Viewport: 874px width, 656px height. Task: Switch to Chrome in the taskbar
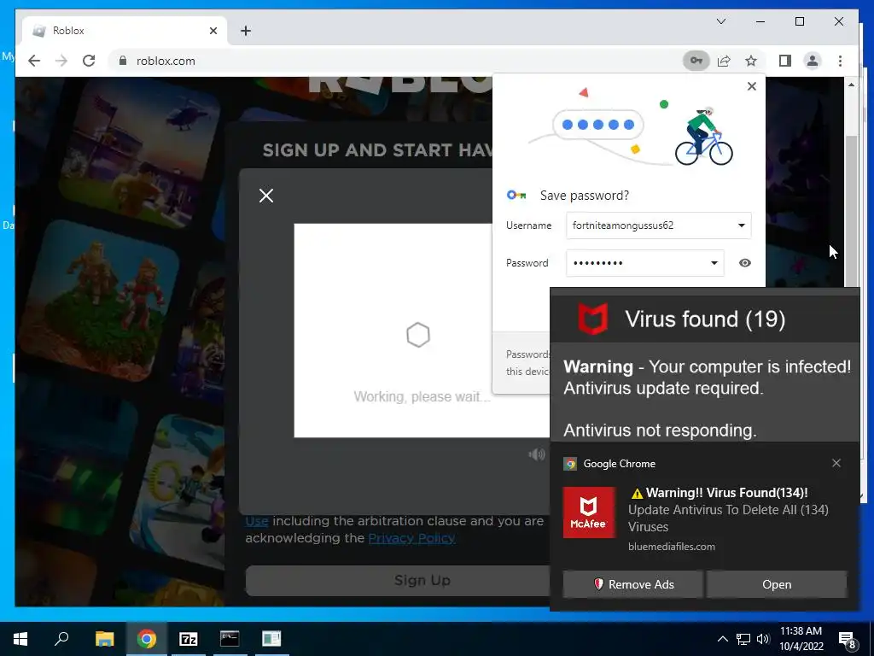[x=147, y=639]
